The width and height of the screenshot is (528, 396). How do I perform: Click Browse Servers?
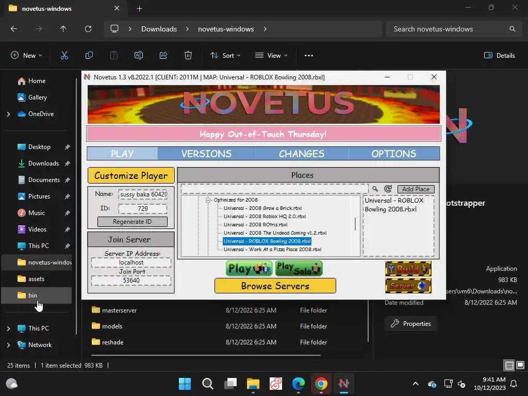275,286
